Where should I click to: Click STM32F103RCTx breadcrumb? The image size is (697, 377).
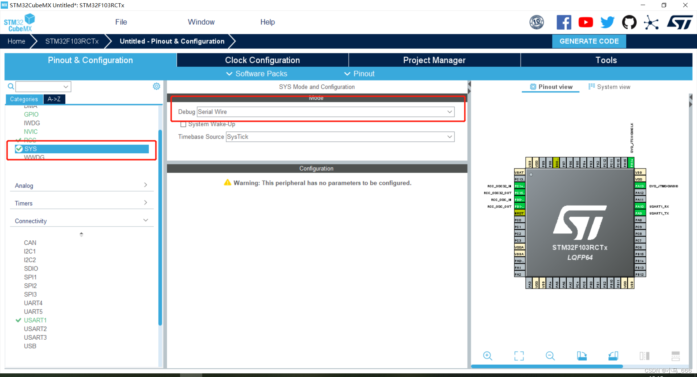click(72, 41)
